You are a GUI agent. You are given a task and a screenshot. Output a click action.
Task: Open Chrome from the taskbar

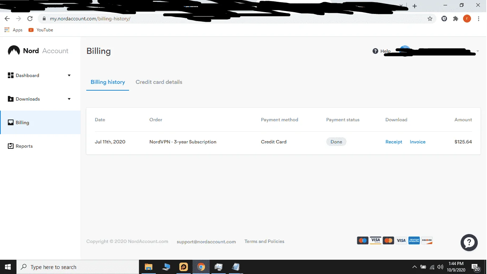click(x=201, y=267)
